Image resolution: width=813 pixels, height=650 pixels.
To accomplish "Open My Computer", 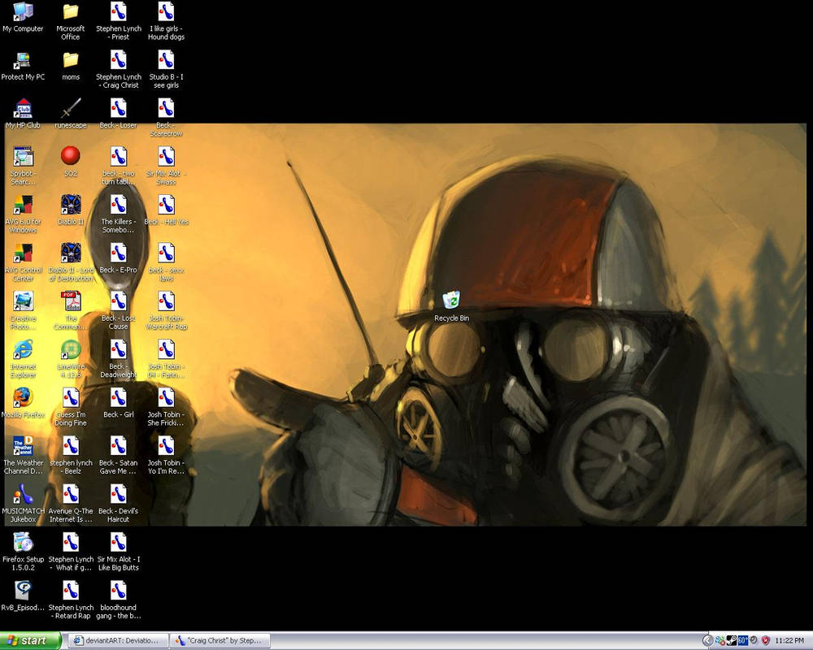I will point(22,15).
